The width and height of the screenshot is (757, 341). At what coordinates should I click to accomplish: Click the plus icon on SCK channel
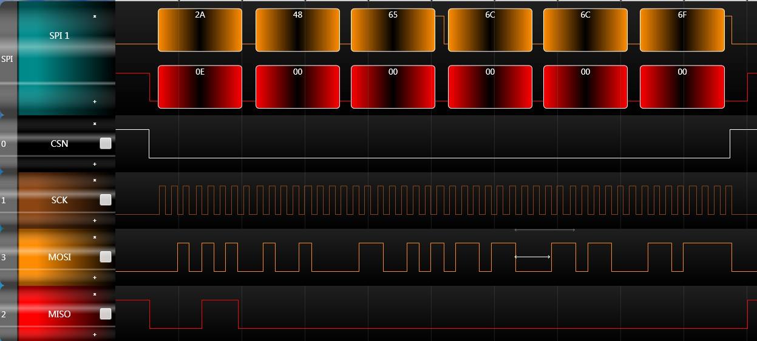tap(95, 220)
